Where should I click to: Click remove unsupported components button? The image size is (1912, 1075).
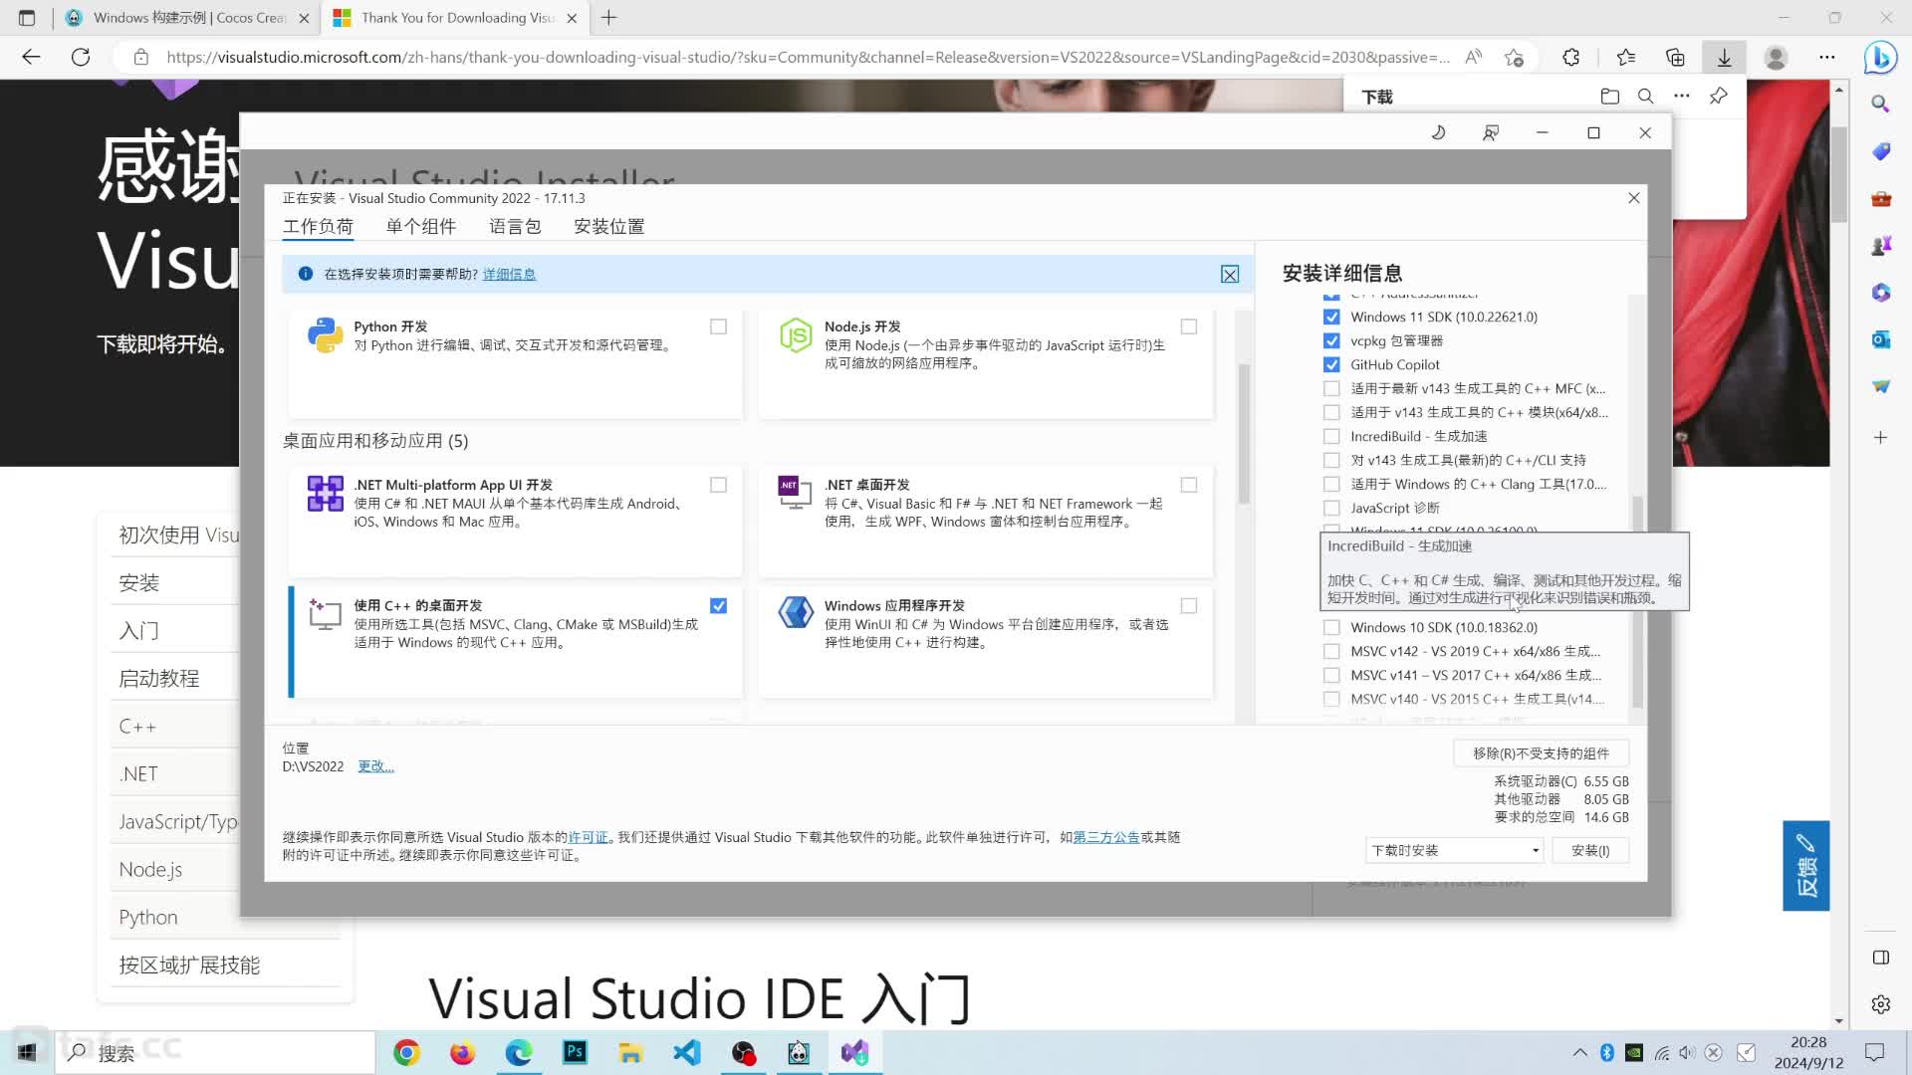[x=1541, y=753]
